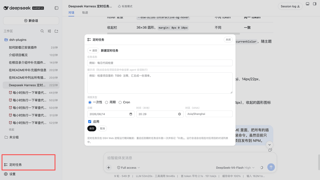Add attachment with the plus button
Screen dimensions: 320x180
109,168
